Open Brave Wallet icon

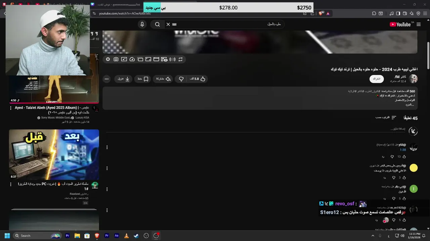pos(405,13)
